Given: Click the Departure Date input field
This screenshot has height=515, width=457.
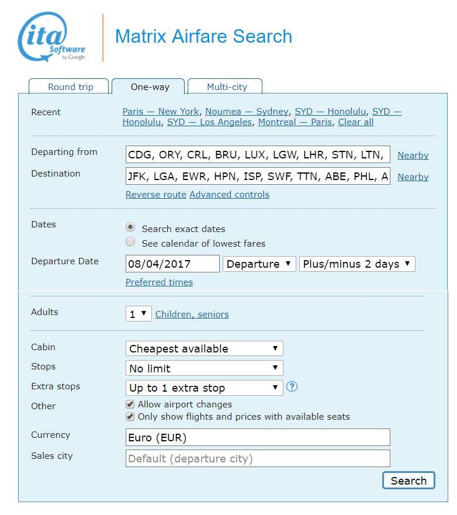Looking at the screenshot, I should pyautogui.click(x=172, y=264).
